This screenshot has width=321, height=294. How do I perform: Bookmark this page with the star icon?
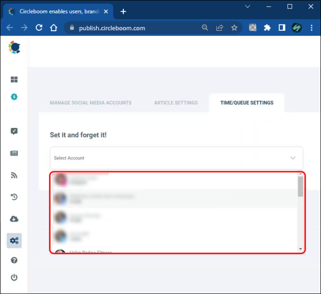coord(234,27)
